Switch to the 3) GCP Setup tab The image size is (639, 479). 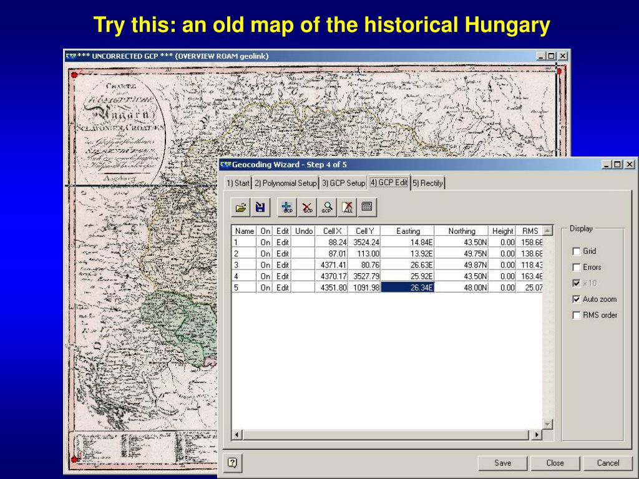343,183
